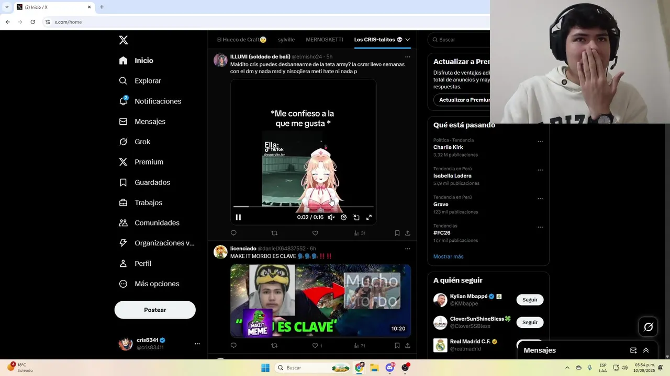Open the Grok floating button

649,327
